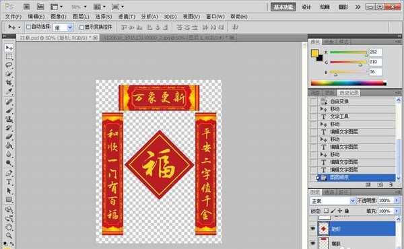Select the Rectangle shape tool

point(9,200)
